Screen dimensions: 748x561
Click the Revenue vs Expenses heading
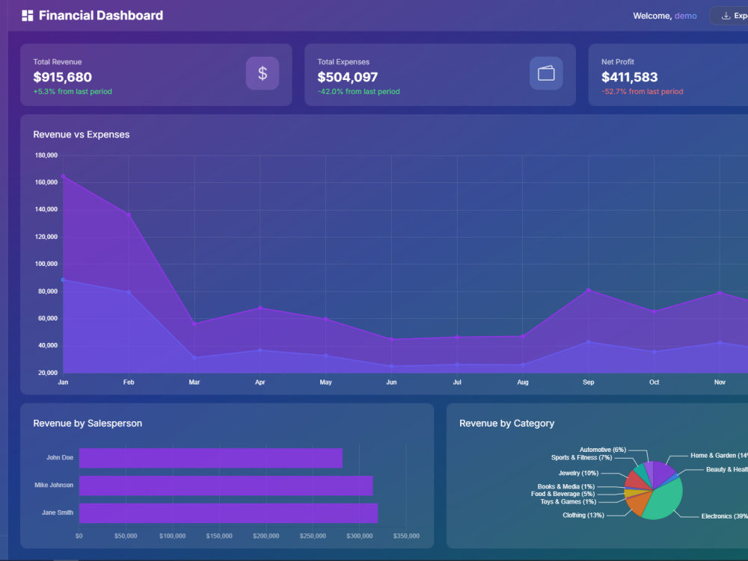[81, 134]
